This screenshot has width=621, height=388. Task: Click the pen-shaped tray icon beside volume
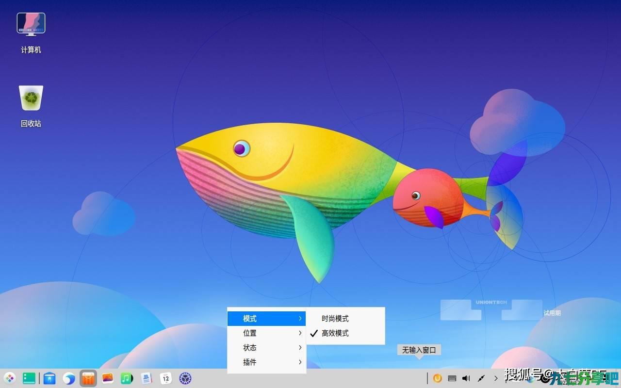point(481,378)
